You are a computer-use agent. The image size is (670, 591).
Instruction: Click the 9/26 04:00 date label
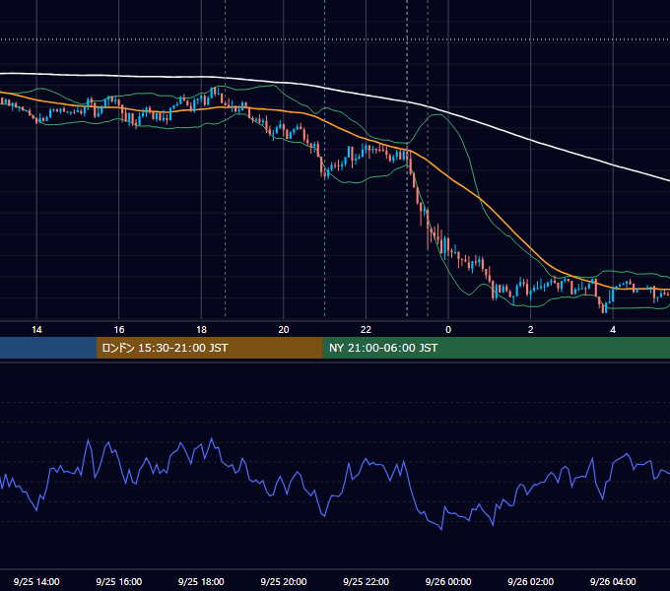tap(613, 581)
